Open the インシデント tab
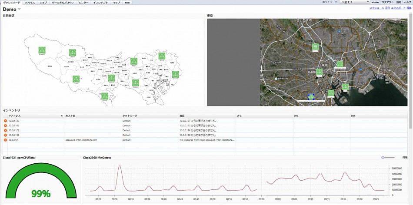The image size is (413, 205). [x=100, y=2]
